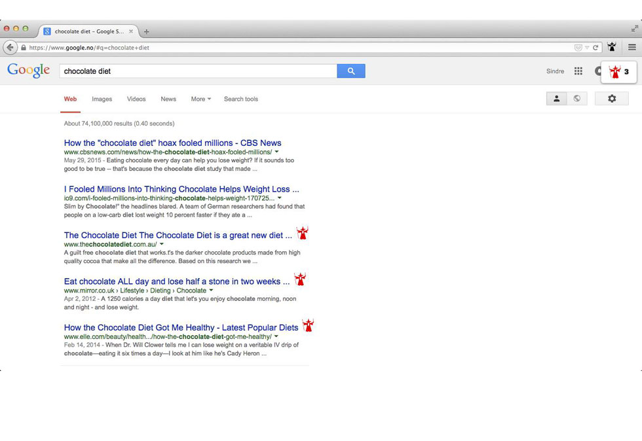Switch to the News tab

click(x=168, y=99)
